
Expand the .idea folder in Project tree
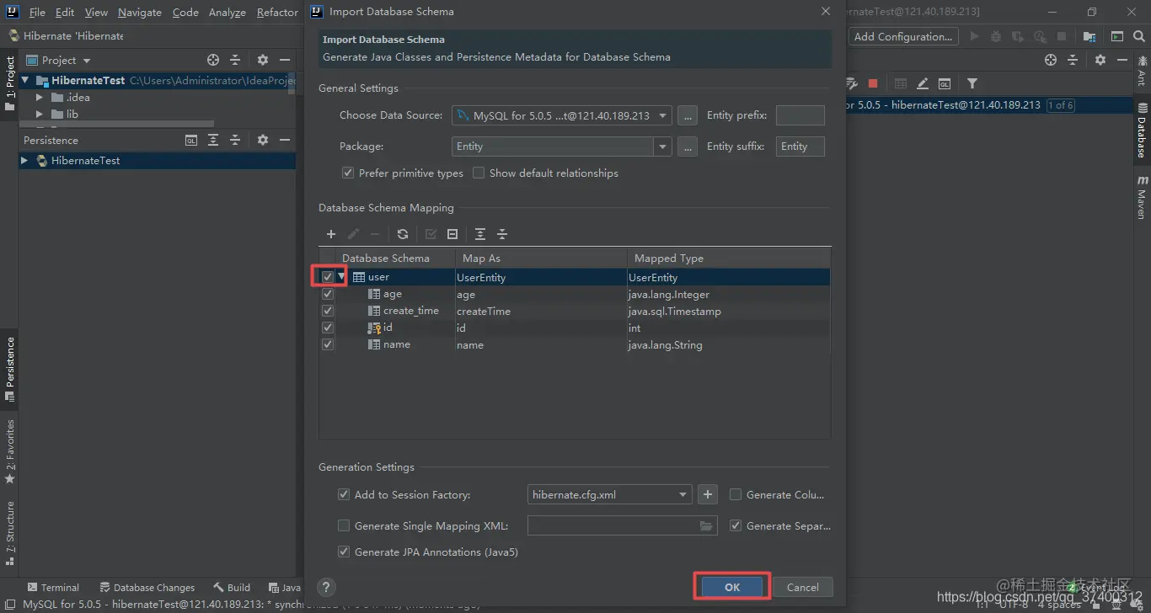(x=39, y=97)
